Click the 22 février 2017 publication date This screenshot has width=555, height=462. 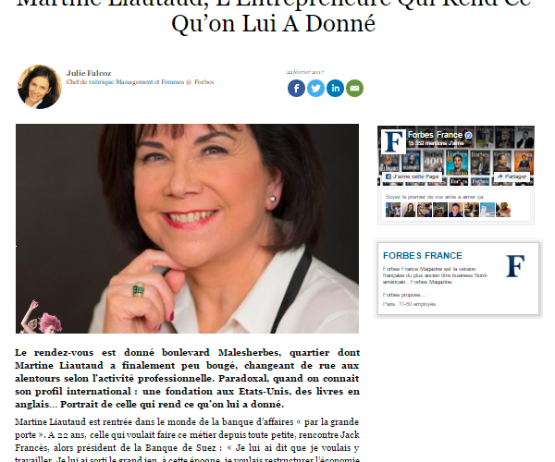click(x=305, y=72)
